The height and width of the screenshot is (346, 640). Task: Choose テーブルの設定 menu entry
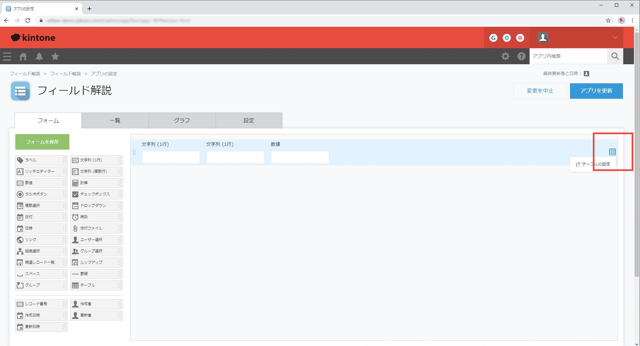click(593, 164)
